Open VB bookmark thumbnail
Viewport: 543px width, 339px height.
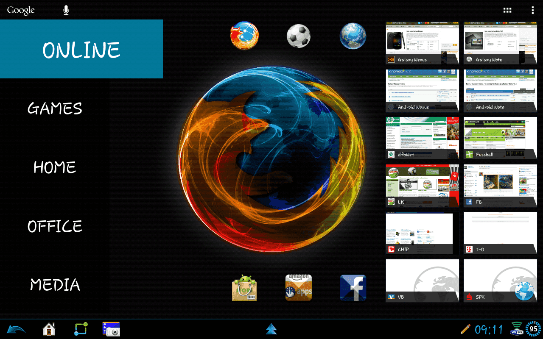[423, 281]
